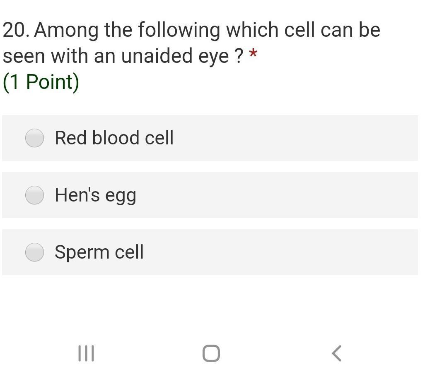The width and height of the screenshot is (425, 379).
Task: Click the word "cell" in Red blood cell option
Action: [159, 138]
